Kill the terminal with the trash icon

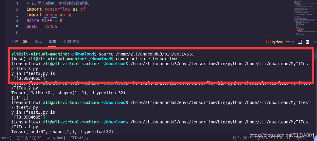pyautogui.click(x=308, y=42)
